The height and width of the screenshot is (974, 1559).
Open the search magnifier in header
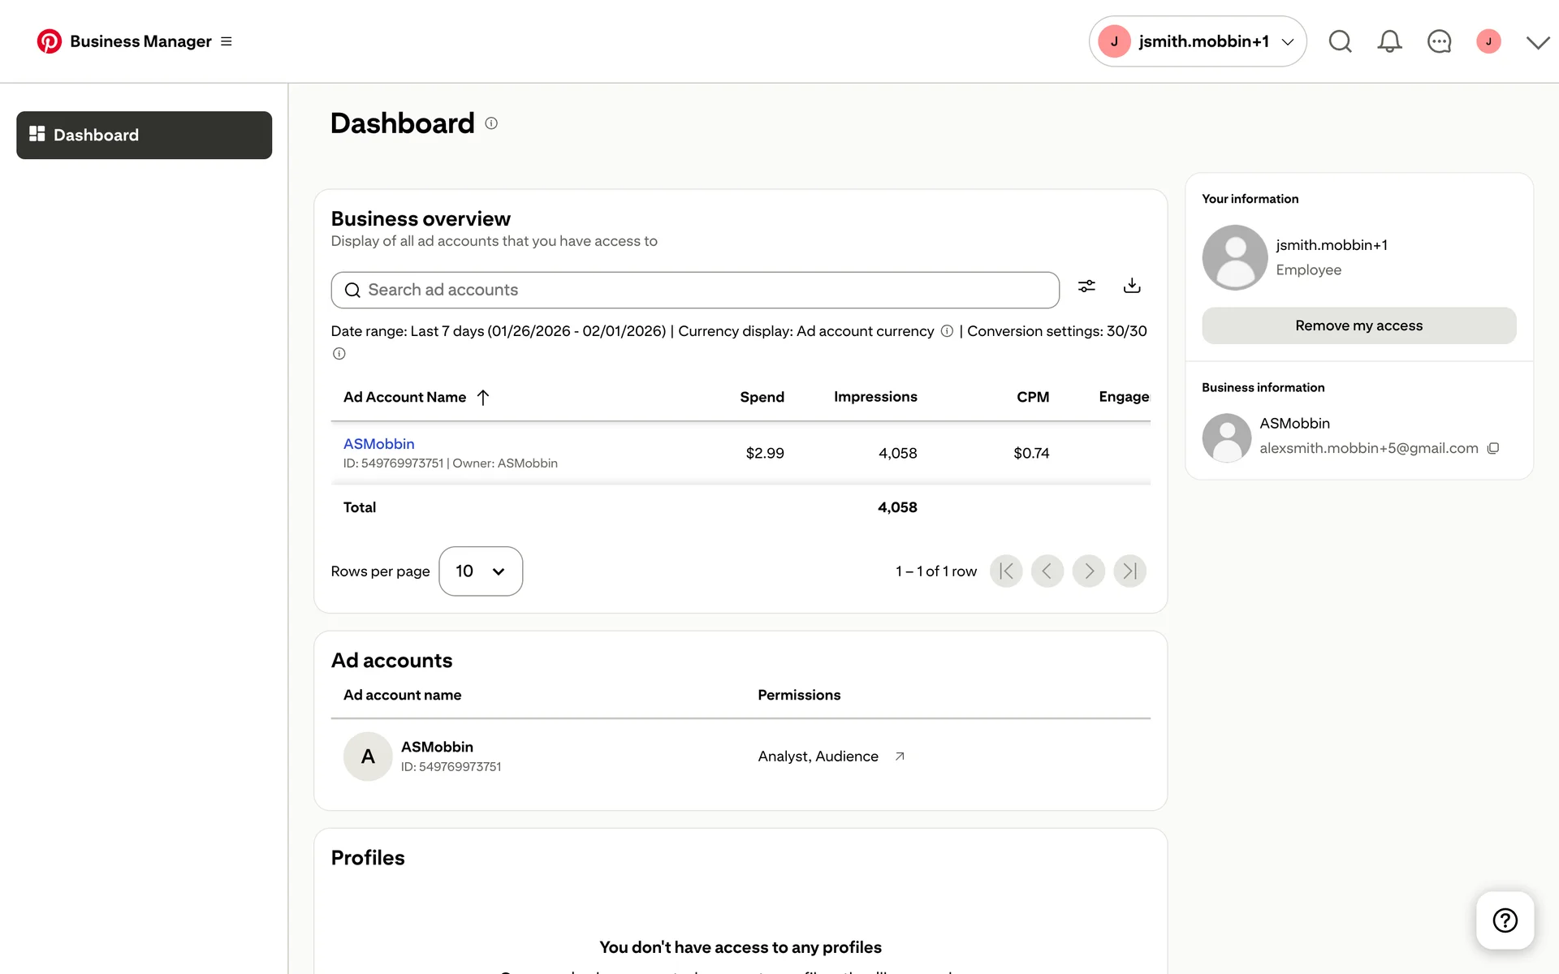click(x=1340, y=41)
